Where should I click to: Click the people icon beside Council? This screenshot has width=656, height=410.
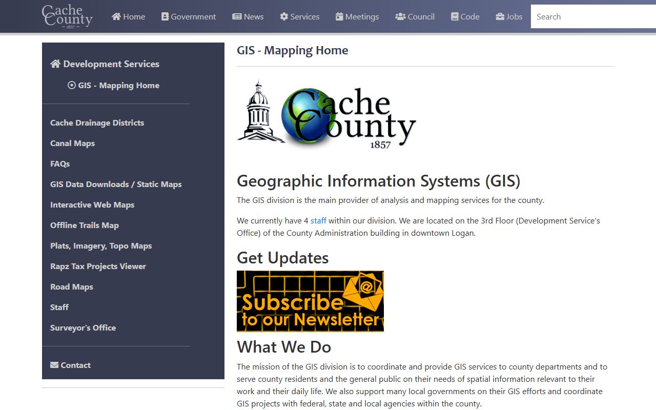point(400,16)
